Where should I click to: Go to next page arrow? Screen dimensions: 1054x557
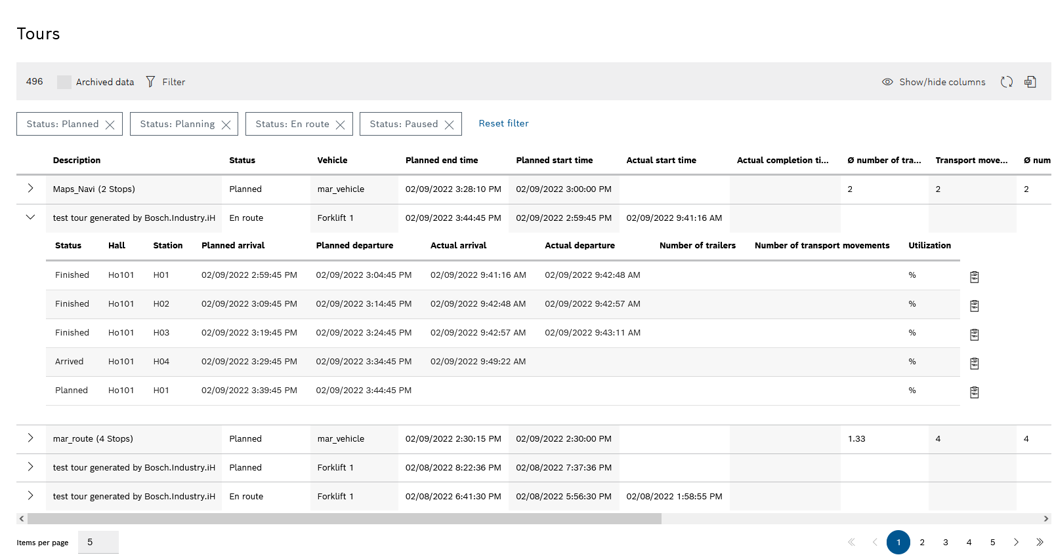coord(1016,542)
